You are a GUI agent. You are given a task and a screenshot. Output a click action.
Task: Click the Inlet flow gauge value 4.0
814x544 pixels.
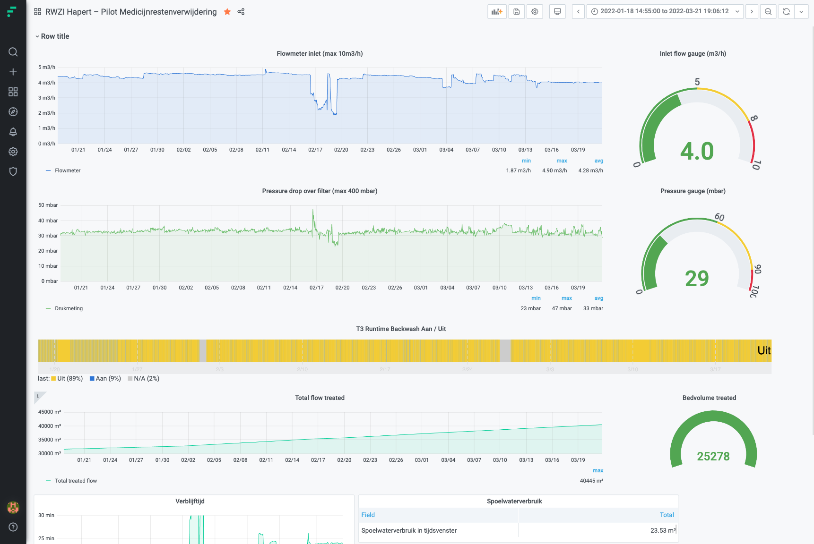(697, 152)
